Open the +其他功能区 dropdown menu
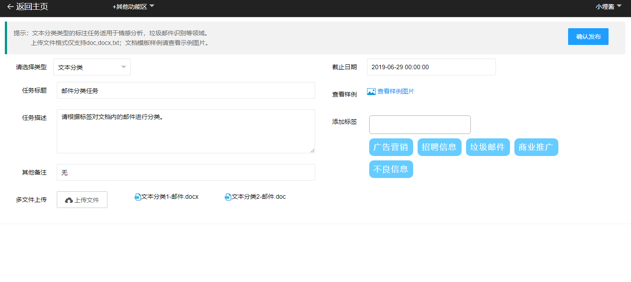 pyautogui.click(x=133, y=7)
